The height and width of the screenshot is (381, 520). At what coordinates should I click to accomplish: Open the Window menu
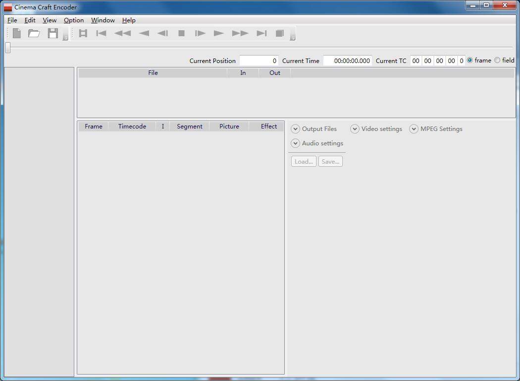tap(103, 20)
